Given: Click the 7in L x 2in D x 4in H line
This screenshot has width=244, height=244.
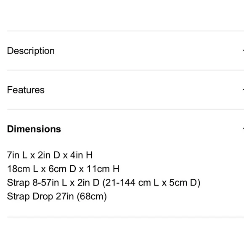Looking at the screenshot, I should point(50,155).
